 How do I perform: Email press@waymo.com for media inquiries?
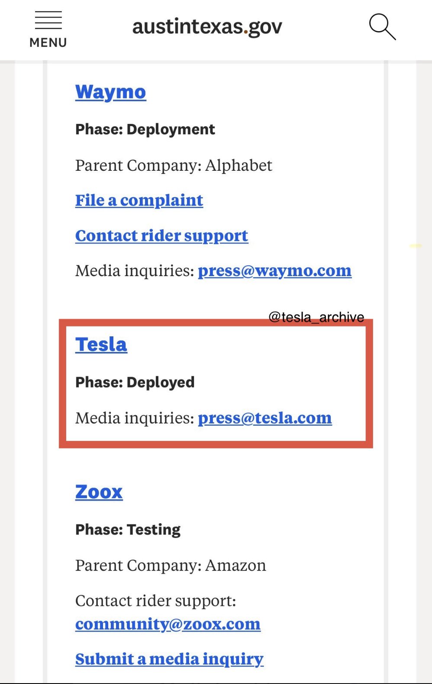[x=274, y=270]
